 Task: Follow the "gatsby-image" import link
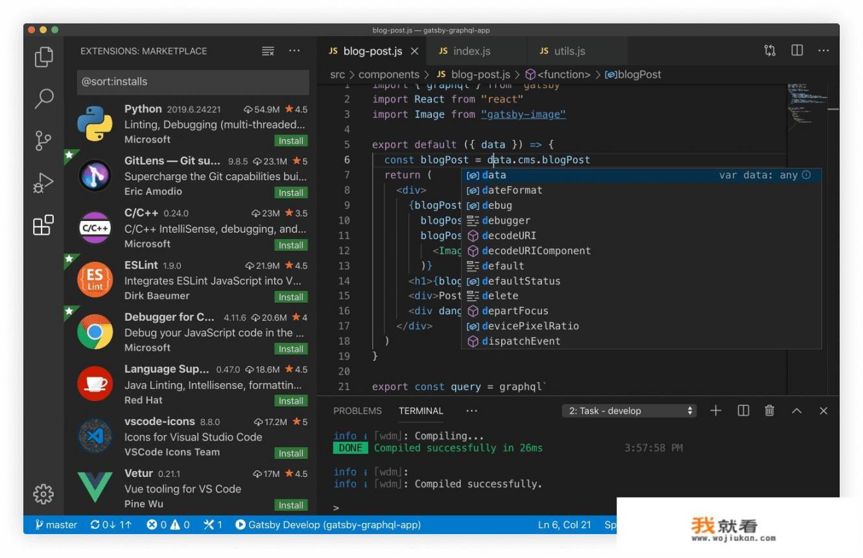523,114
